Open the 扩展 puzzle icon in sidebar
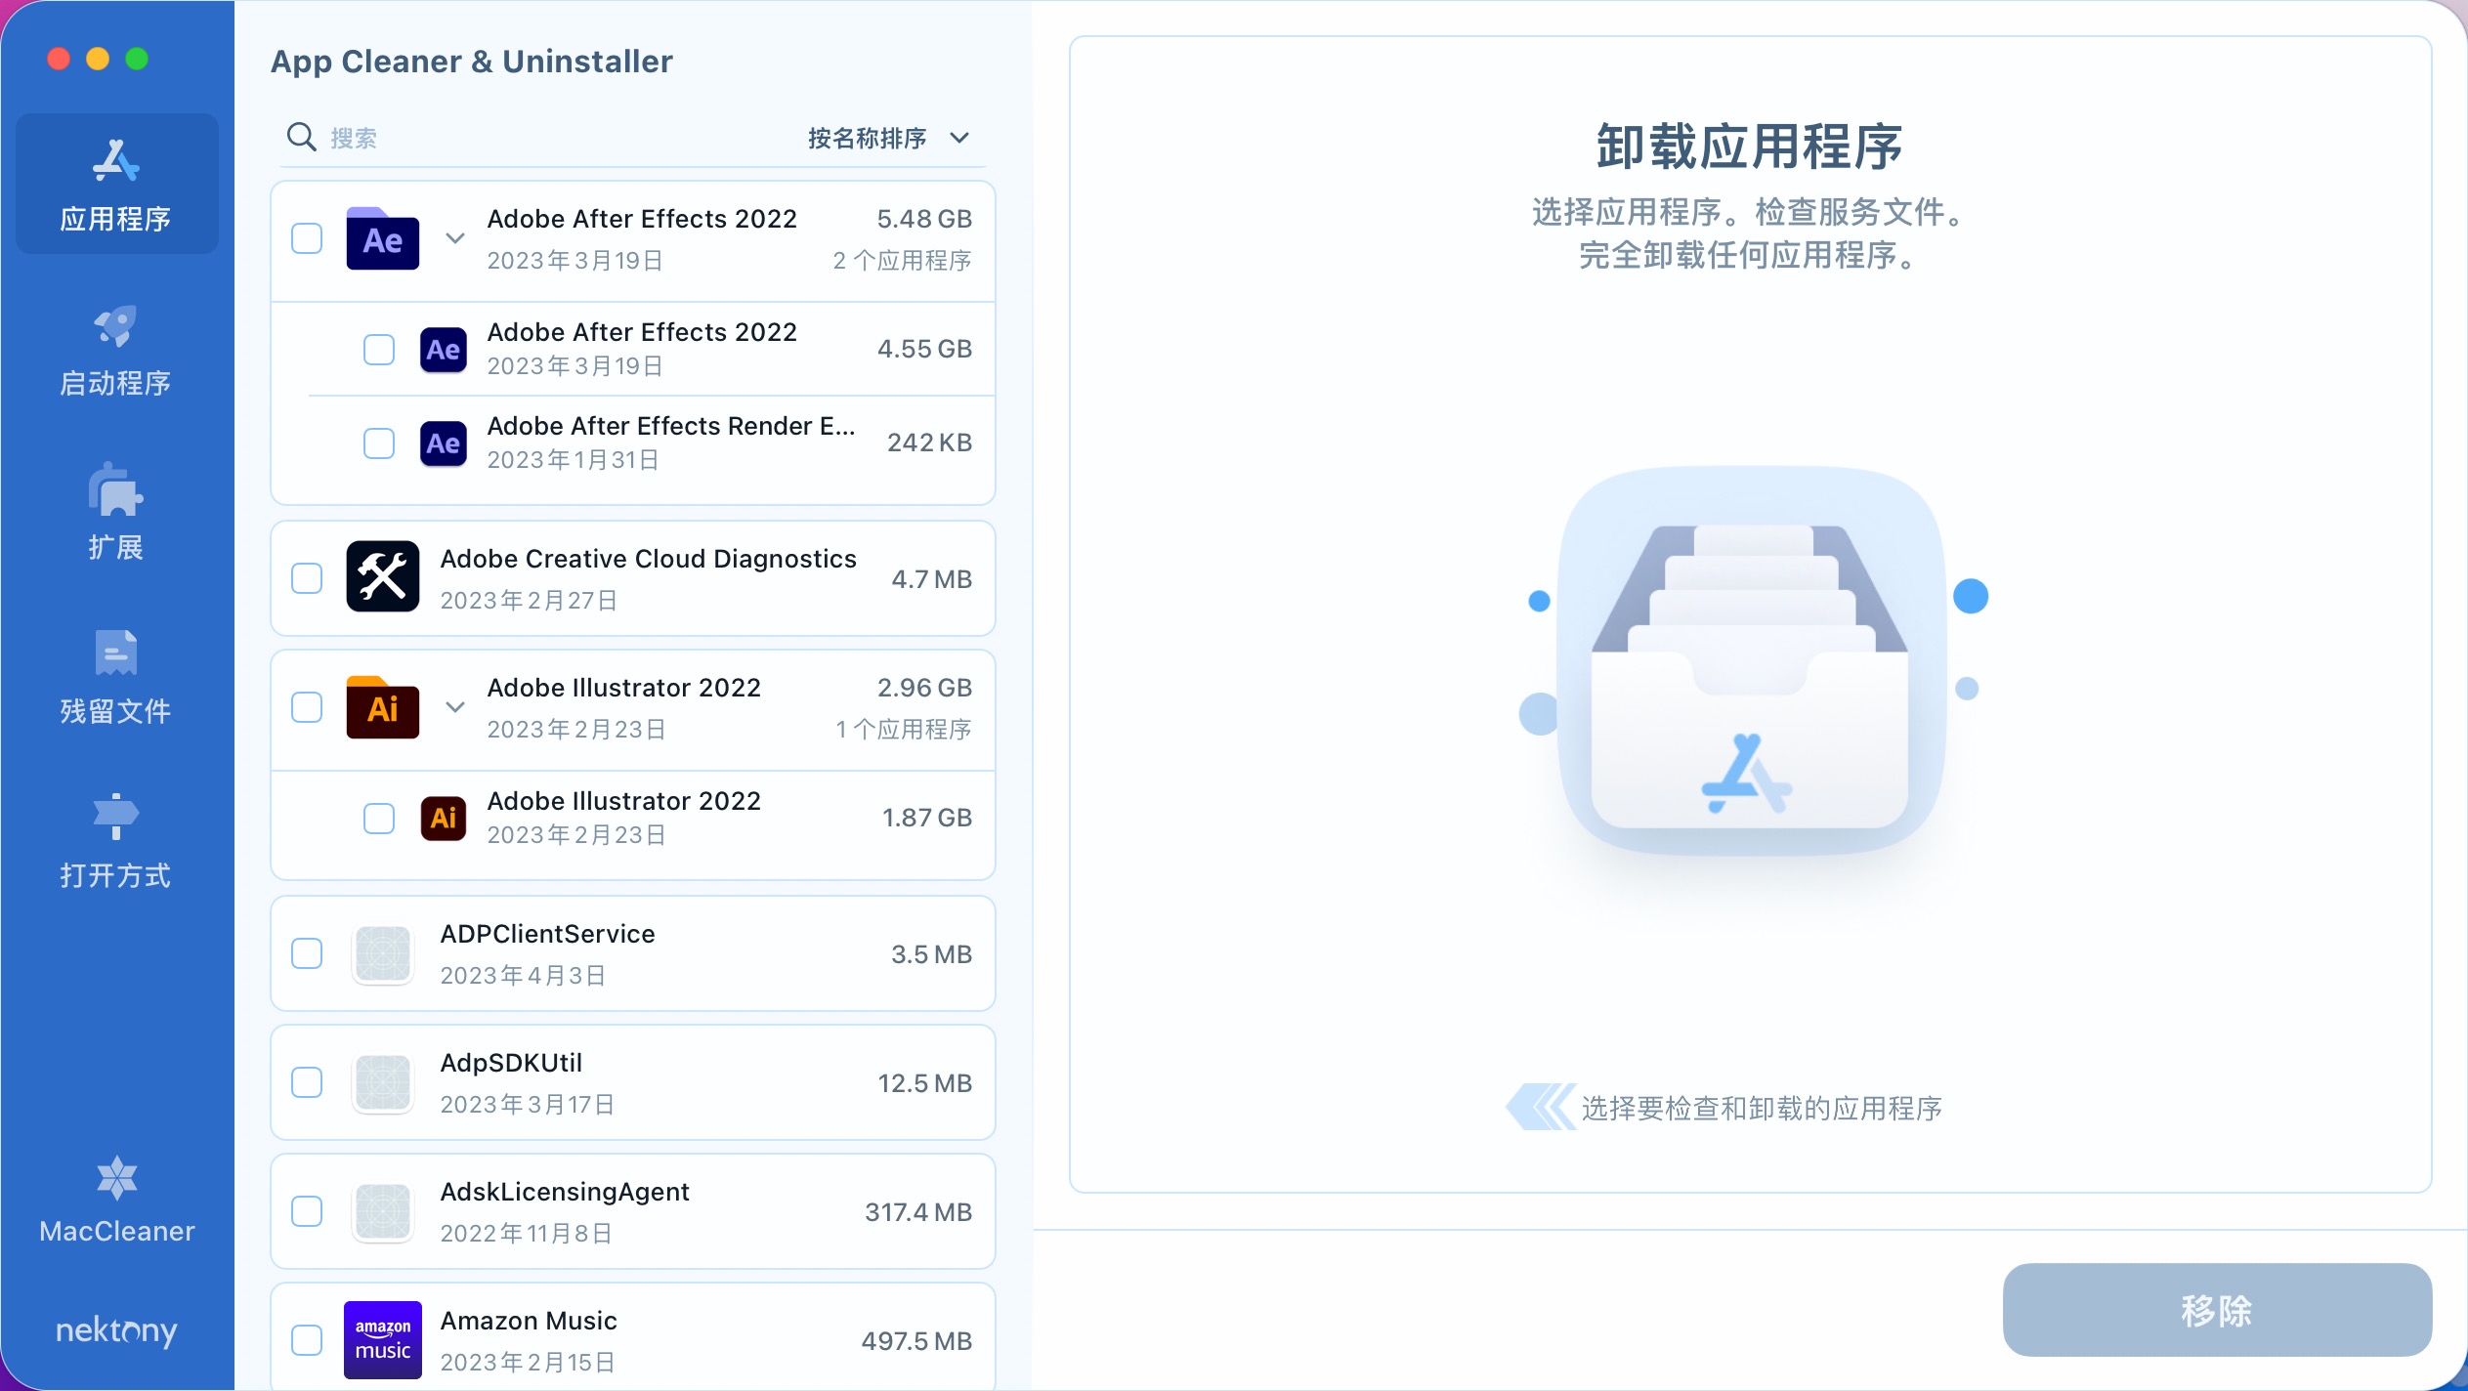The image size is (2468, 1391). (116, 488)
